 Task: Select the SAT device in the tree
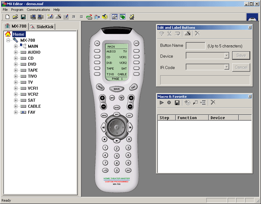pyautogui.click(x=31, y=100)
